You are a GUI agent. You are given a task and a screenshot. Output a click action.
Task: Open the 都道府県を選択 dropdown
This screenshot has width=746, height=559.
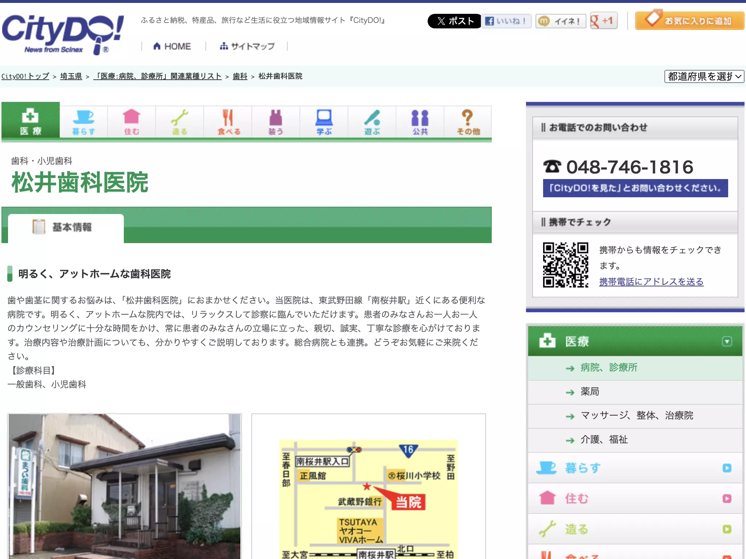[x=704, y=76]
